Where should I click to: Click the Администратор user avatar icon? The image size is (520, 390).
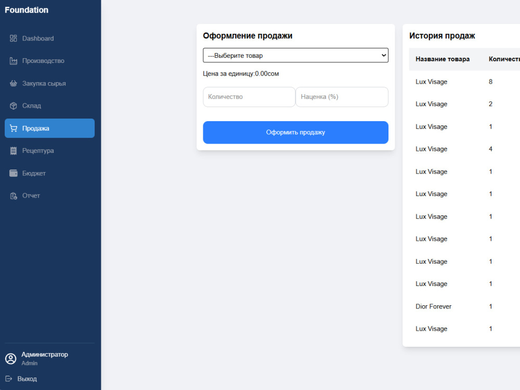(10, 358)
